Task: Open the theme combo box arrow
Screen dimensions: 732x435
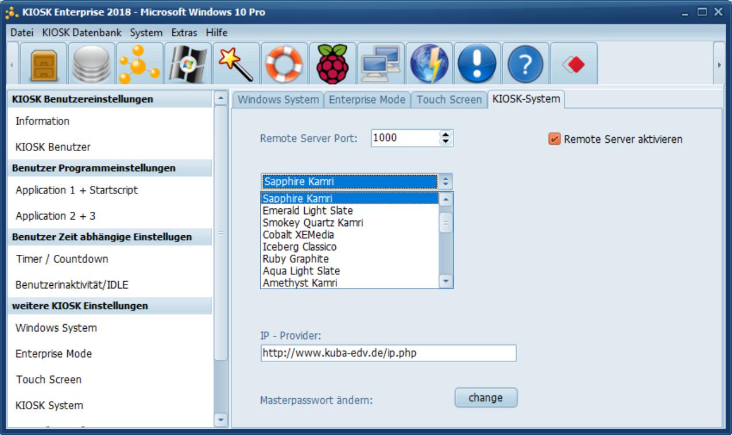Action: click(x=446, y=182)
